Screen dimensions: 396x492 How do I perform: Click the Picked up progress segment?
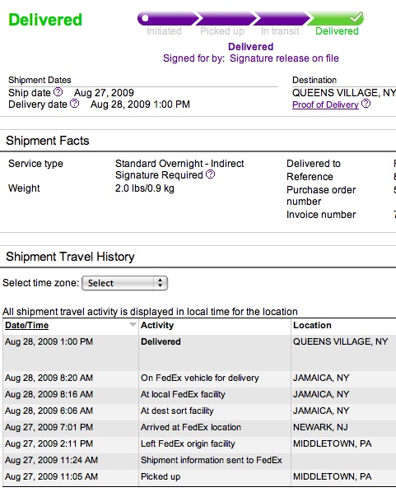click(225, 19)
